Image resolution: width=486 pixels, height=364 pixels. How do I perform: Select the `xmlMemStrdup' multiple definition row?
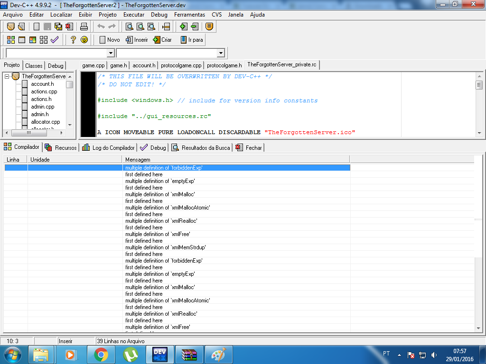pos(177,247)
